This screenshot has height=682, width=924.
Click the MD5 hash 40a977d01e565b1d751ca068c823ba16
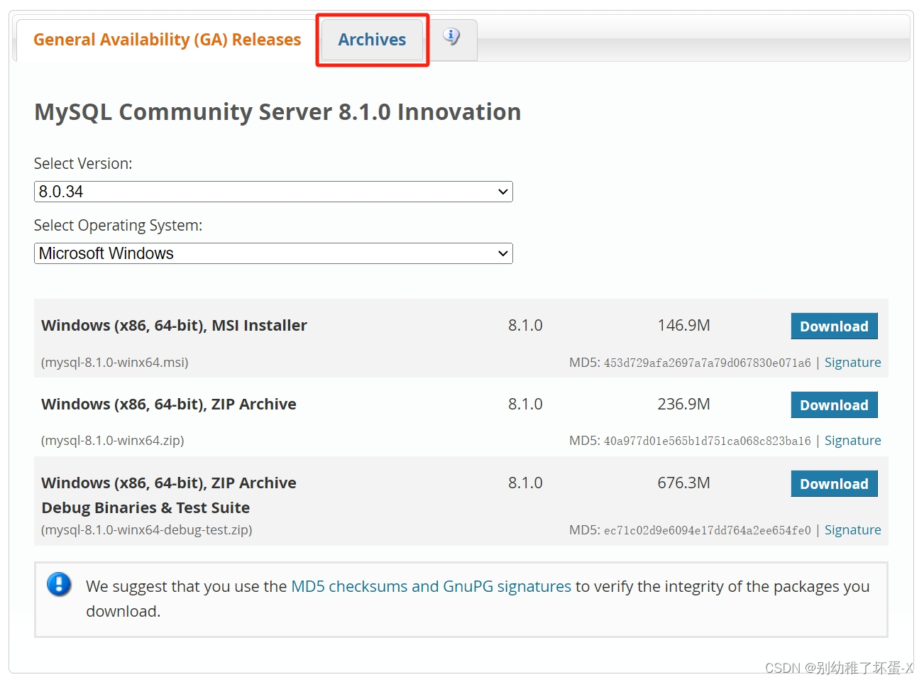coord(707,441)
